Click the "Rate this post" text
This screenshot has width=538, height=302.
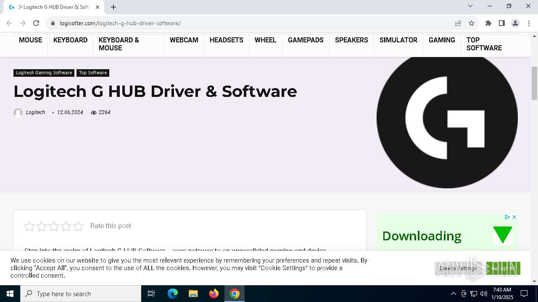(x=111, y=226)
